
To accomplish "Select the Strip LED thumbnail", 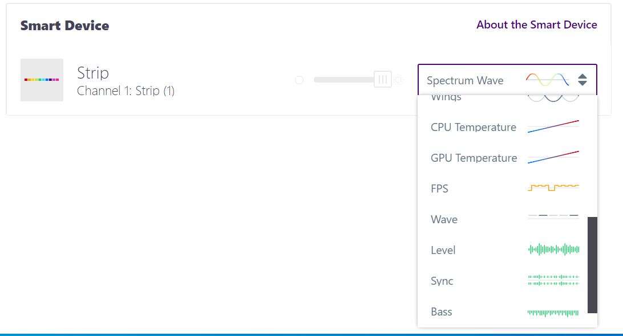I will click(42, 80).
